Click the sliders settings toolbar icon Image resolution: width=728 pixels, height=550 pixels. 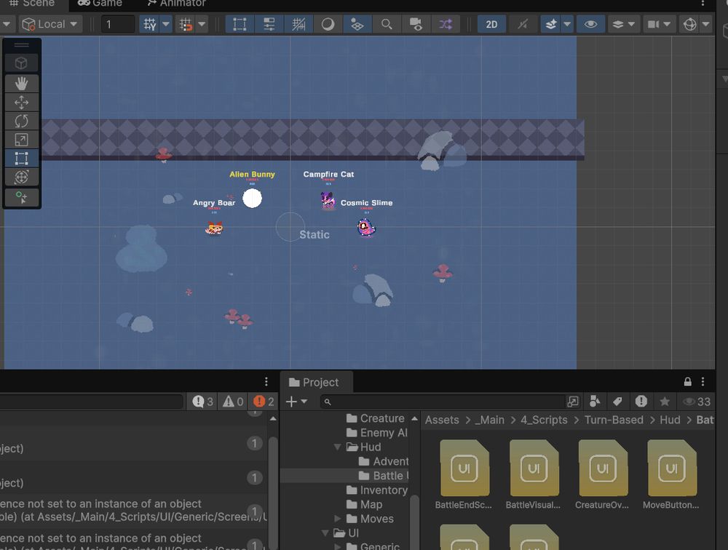(x=269, y=24)
